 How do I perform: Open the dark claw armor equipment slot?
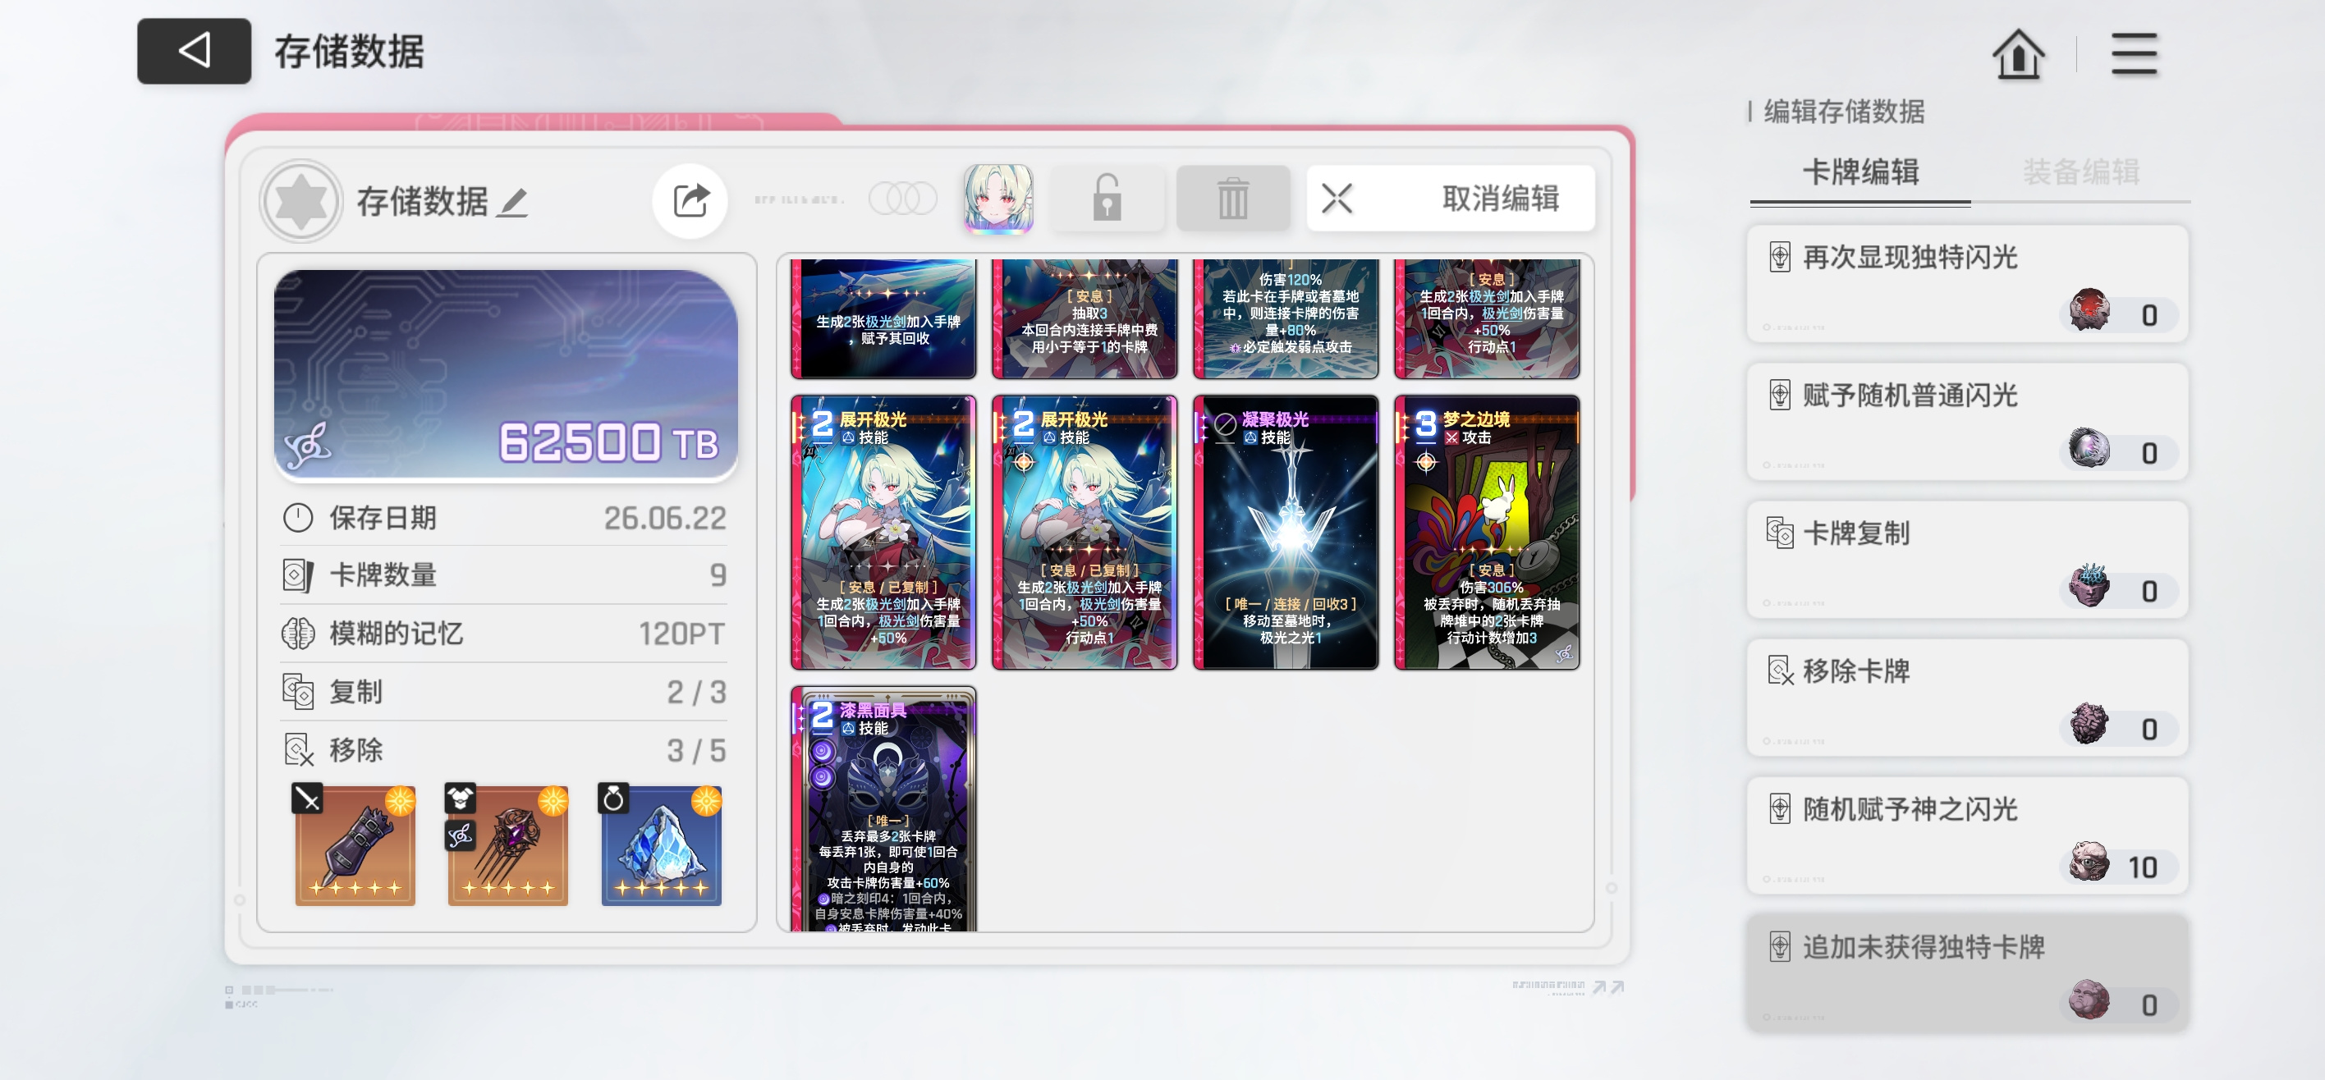coord(508,846)
